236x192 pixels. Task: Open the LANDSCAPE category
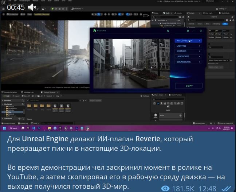(x=188, y=57)
